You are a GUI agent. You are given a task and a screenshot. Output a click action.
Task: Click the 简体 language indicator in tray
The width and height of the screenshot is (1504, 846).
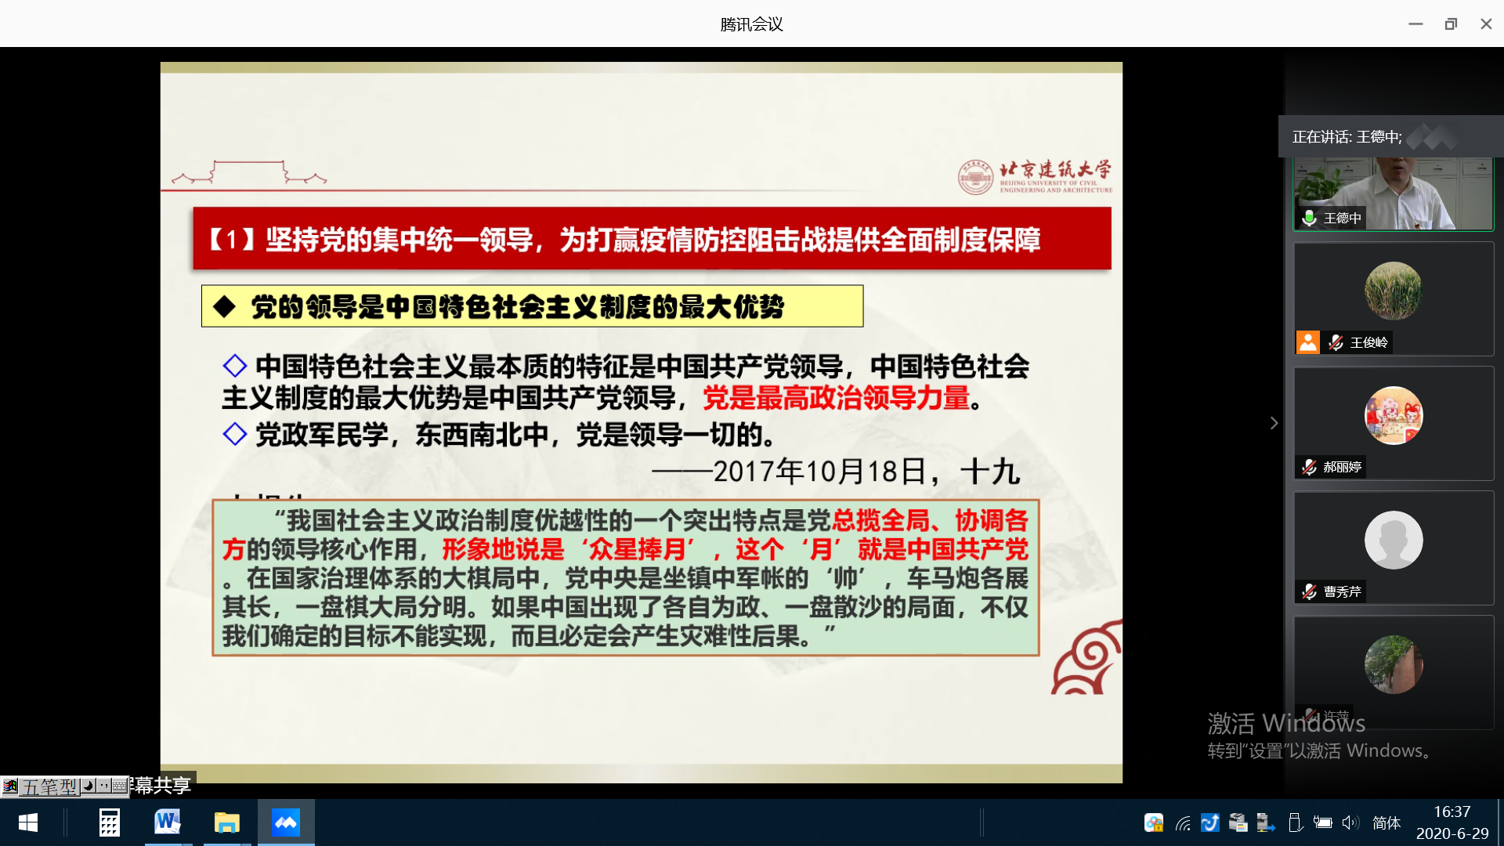pos(1386,822)
